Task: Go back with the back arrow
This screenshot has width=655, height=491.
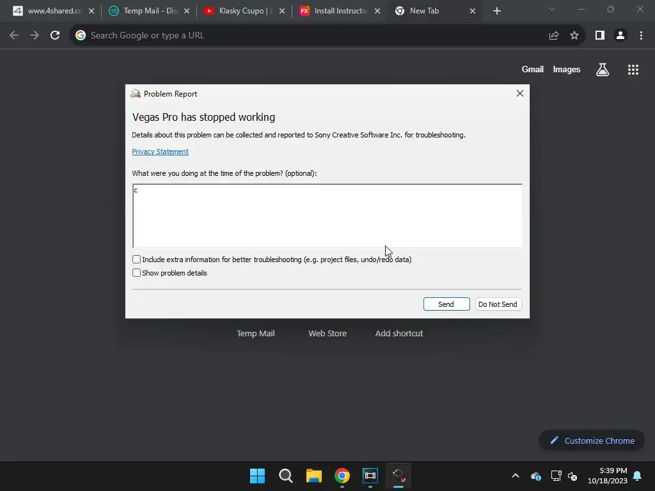Action: tap(14, 36)
